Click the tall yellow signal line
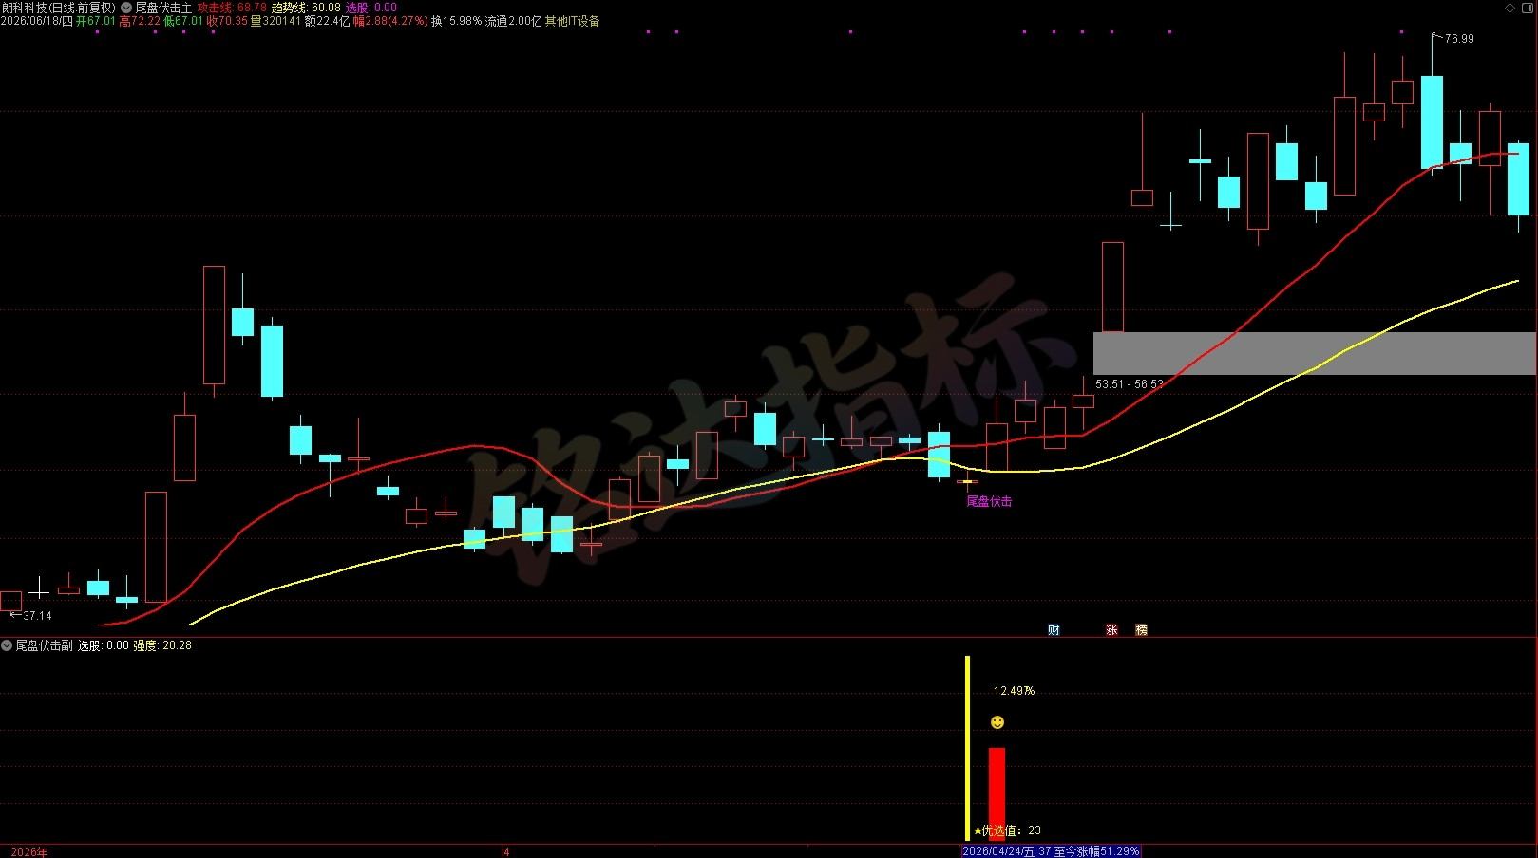This screenshot has width=1538, height=858. click(x=967, y=748)
